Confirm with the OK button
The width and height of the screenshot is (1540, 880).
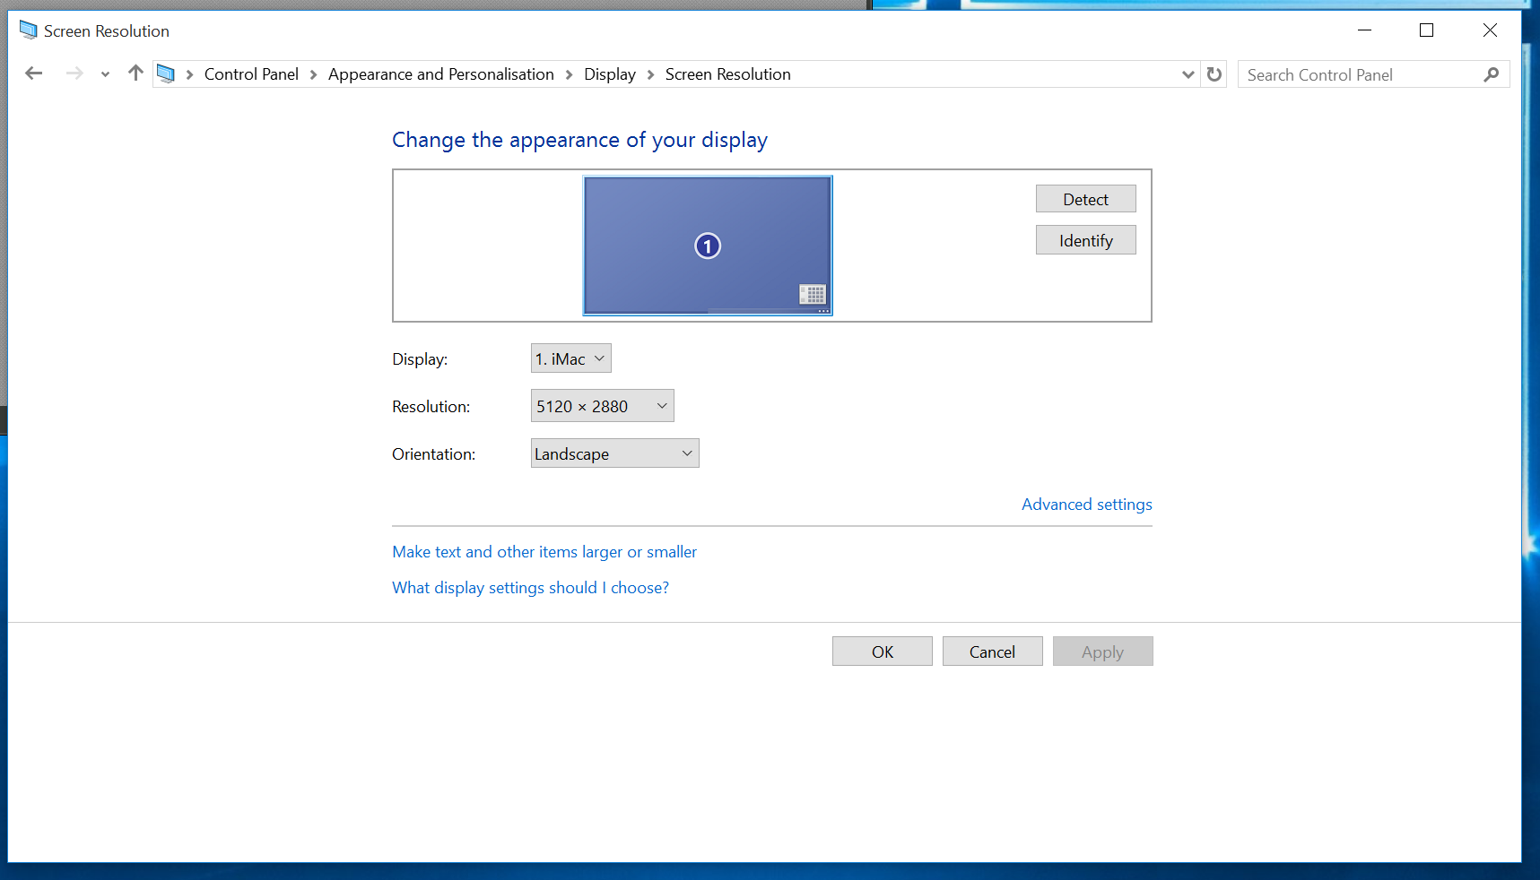[883, 651]
